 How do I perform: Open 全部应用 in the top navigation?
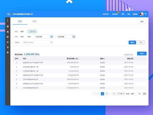(x=106, y=14)
